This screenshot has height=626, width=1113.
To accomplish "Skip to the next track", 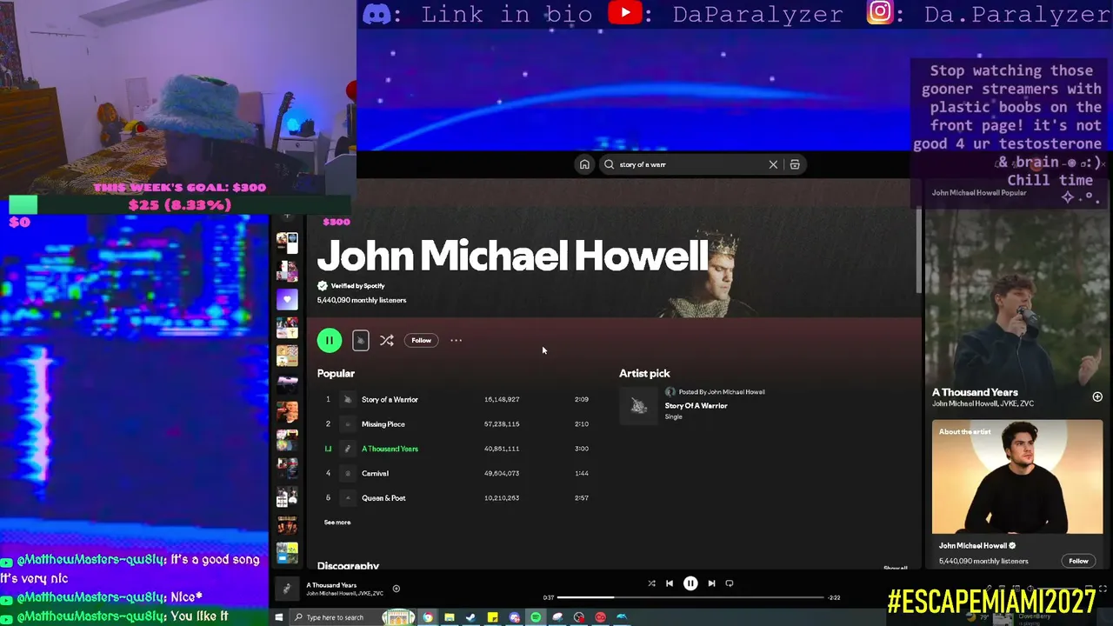I will click(x=711, y=583).
